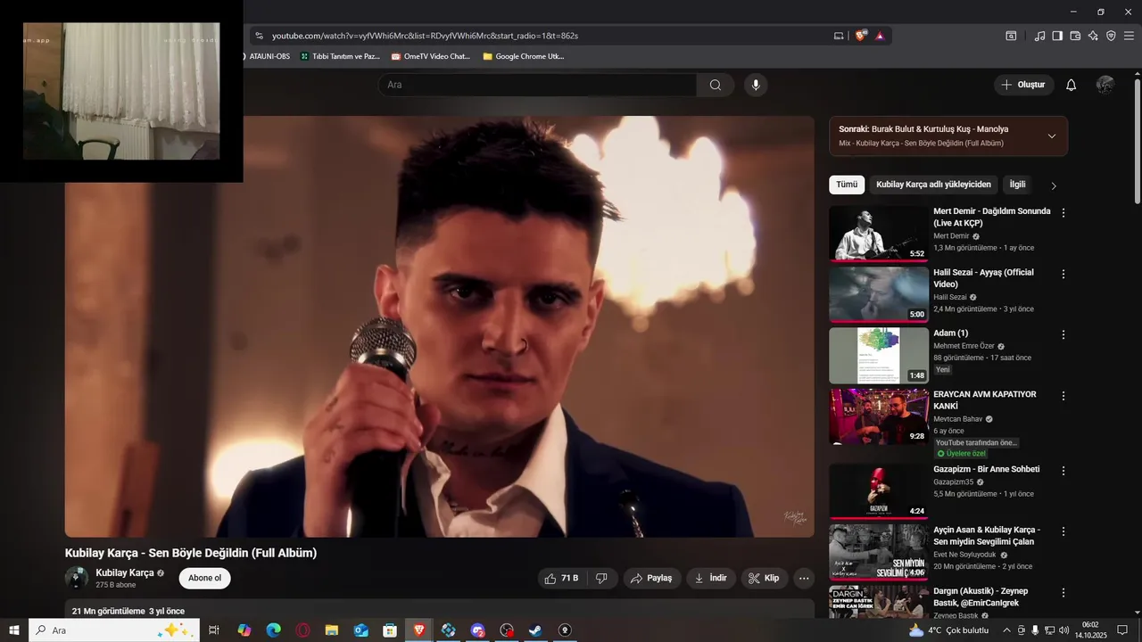This screenshot has width=1142, height=642.
Task: Open the Tıbbi Tanıtım ve Paz... bookmark
Action: coord(340,56)
